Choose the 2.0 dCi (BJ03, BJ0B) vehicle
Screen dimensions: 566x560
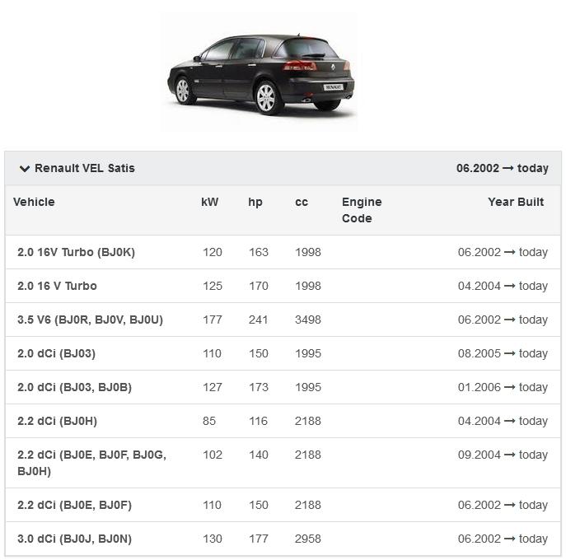[74, 387]
